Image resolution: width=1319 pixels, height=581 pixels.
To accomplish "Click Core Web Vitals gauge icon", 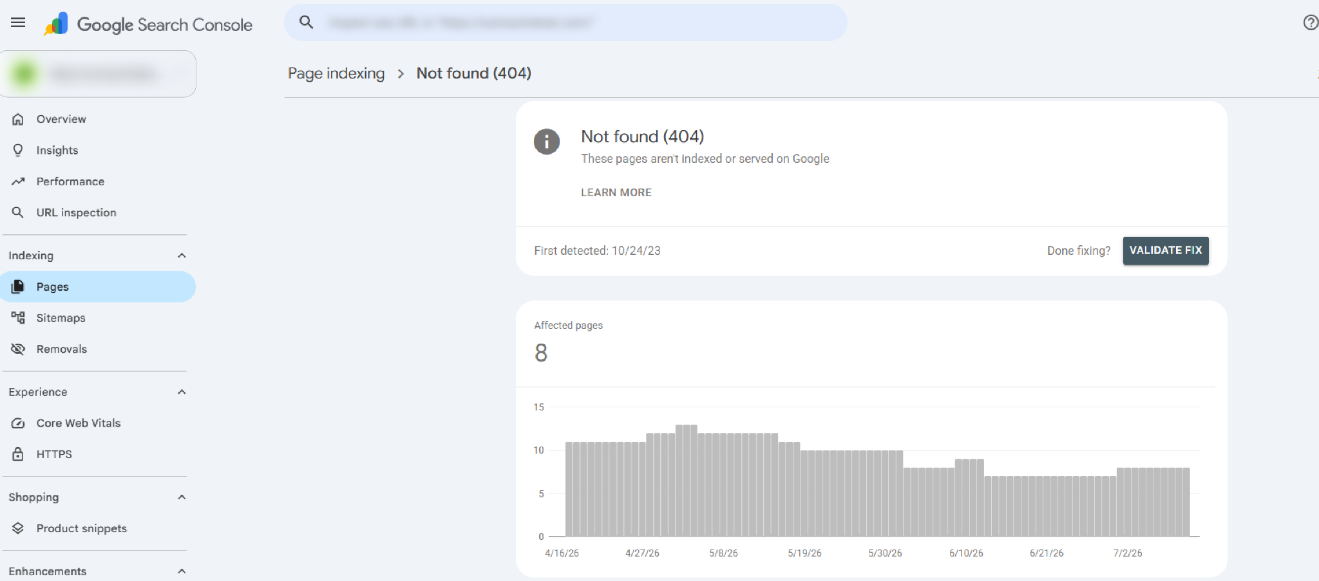I will click(18, 423).
